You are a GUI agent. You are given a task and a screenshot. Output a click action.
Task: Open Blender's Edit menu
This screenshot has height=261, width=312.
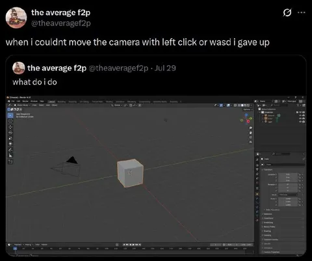pos(19,102)
